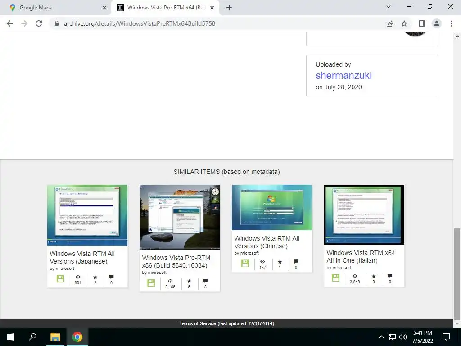461x346 pixels.
Task: Click software floppy icon on Italian item
Action: [x=335, y=278]
